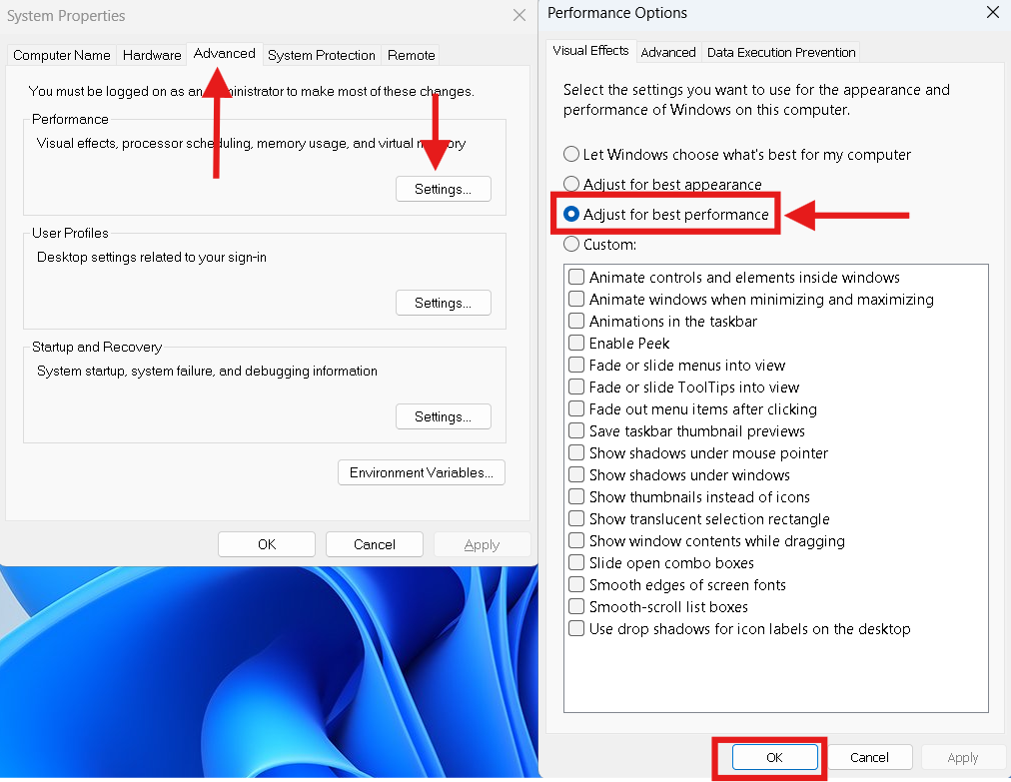Open the Data Execution Prevention tab
This screenshot has width=1011, height=782.
coord(781,52)
